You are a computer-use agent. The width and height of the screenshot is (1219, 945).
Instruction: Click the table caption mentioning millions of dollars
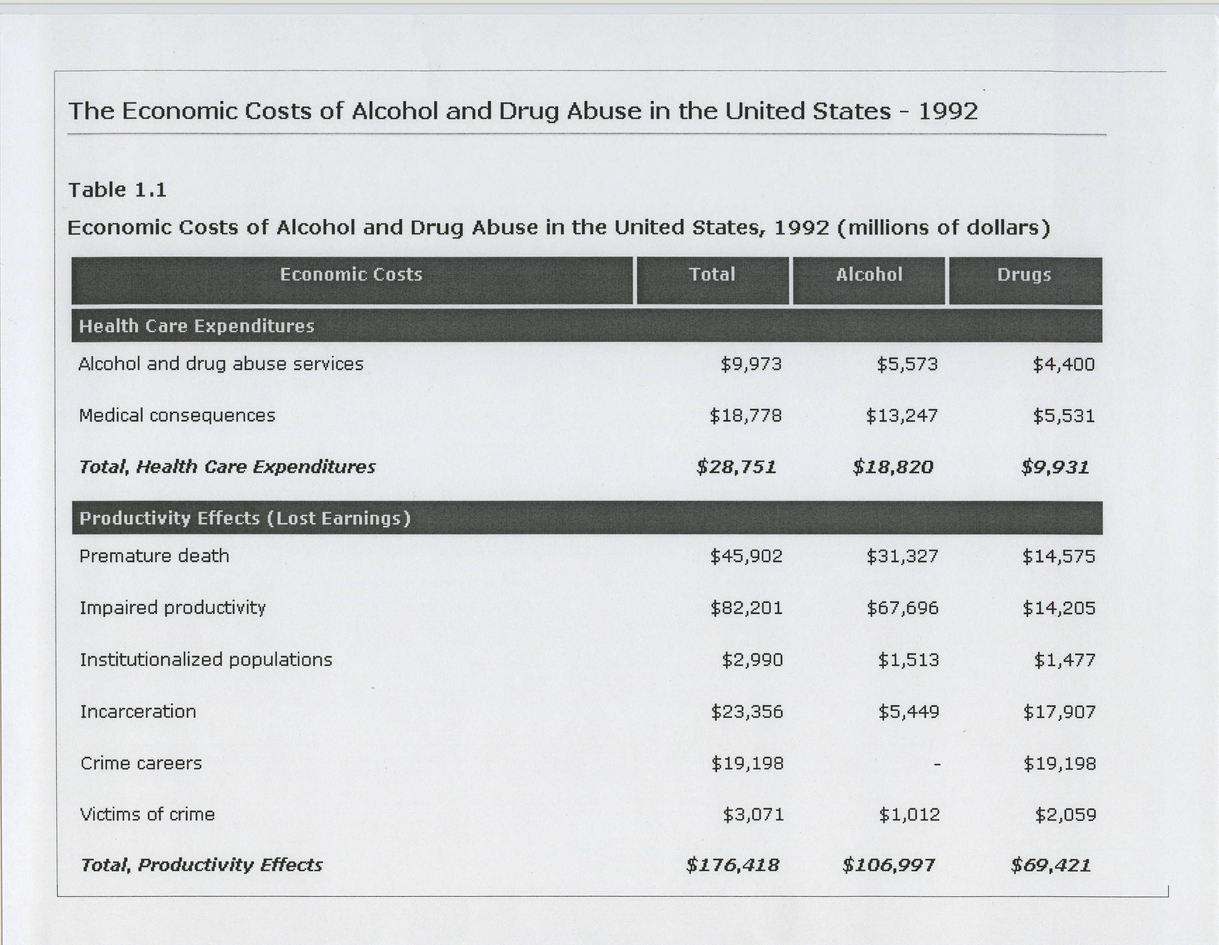click(558, 228)
